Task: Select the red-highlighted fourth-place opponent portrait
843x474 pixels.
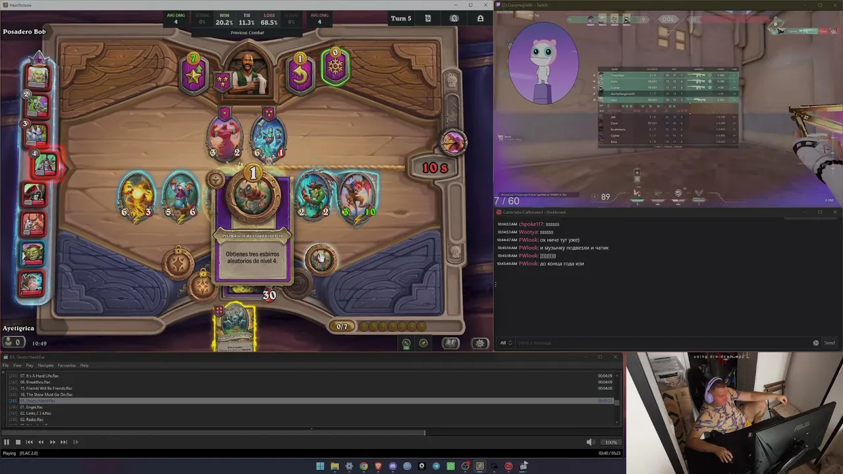Action: point(45,164)
